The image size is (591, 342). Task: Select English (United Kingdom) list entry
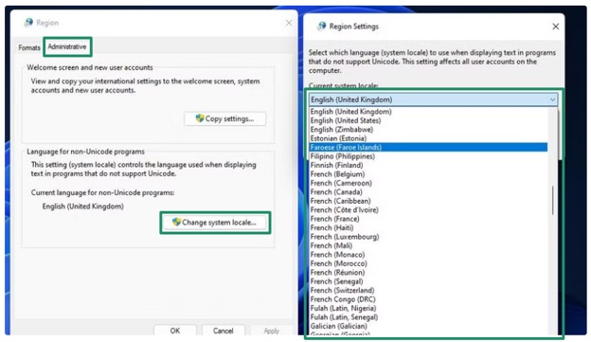pyautogui.click(x=428, y=112)
